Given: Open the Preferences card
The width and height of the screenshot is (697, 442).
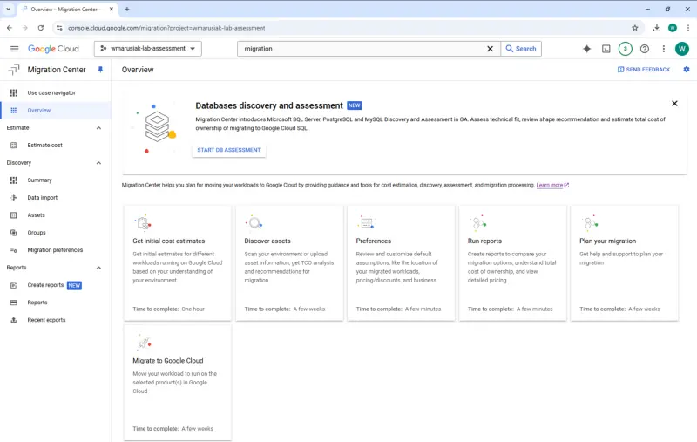Looking at the screenshot, I should [401, 262].
